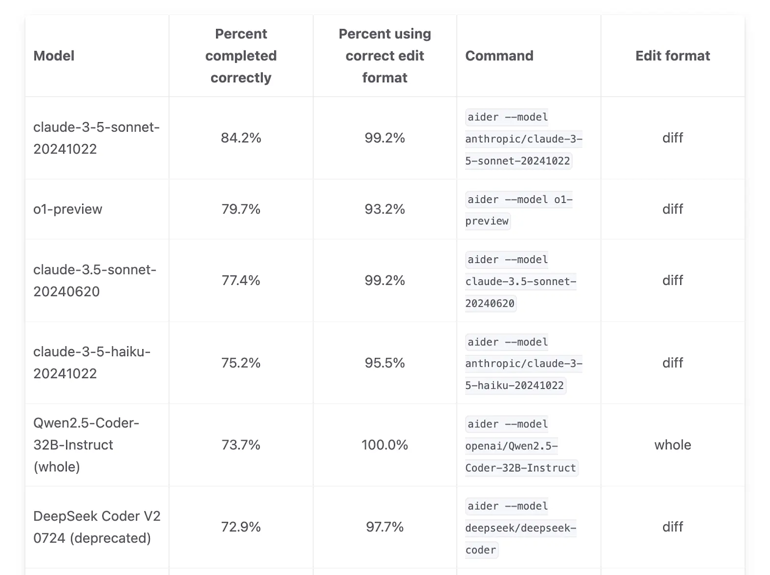This screenshot has width=770, height=575.
Task: Click the 100.0% correct edit format value
Action: (x=384, y=445)
